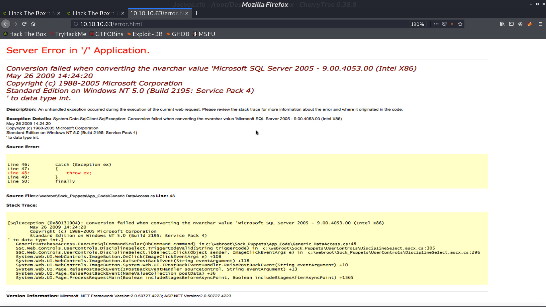The height and width of the screenshot is (307, 546).
Task: Minimize the Firefox window
Action: pos(531,4)
